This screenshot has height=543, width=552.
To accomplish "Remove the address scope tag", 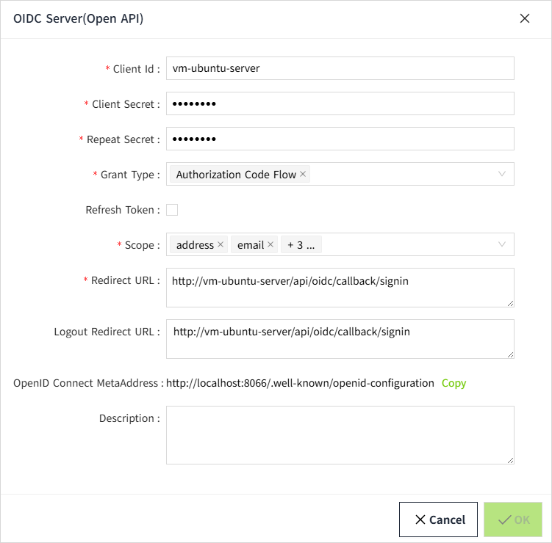I will click(221, 245).
